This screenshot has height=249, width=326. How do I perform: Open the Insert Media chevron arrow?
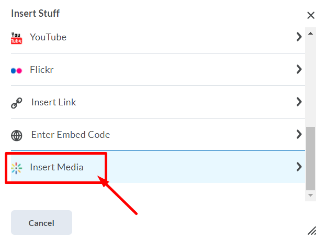(299, 167)
